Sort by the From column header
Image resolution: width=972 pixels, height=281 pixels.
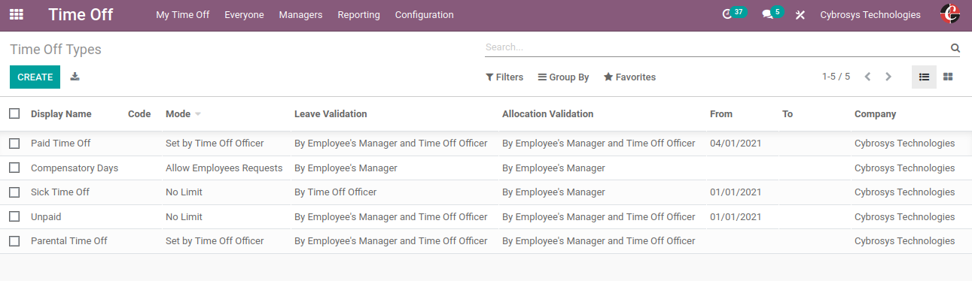click(721, 114)
